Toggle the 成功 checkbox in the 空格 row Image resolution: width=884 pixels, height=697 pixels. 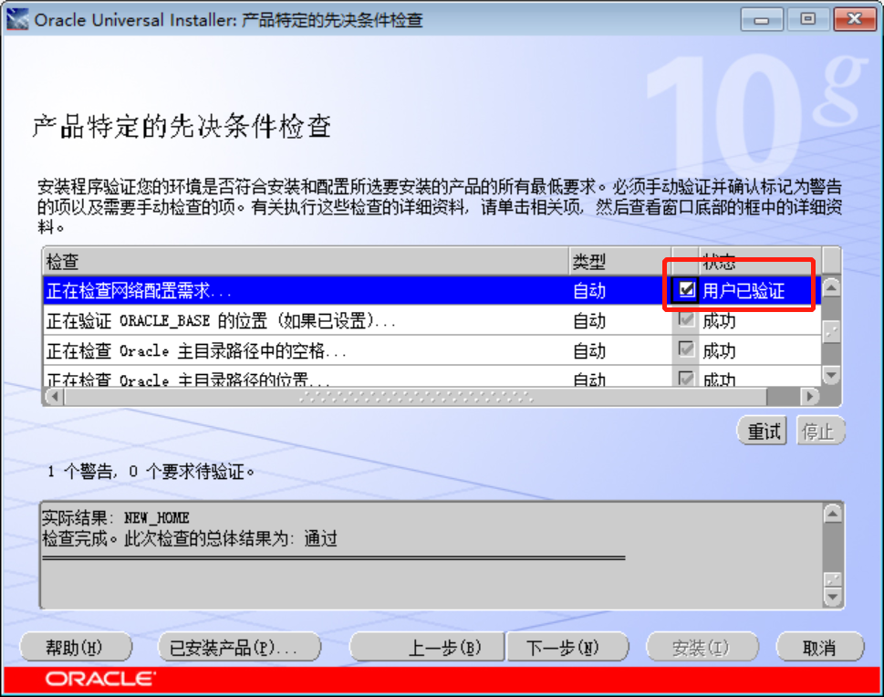pos(686,349)
